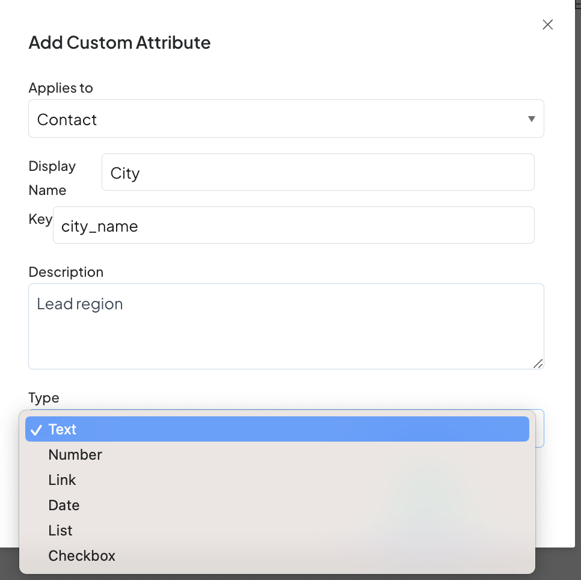
Task: Choose Number as the attribute type
Action: click(x=75, y=455)
